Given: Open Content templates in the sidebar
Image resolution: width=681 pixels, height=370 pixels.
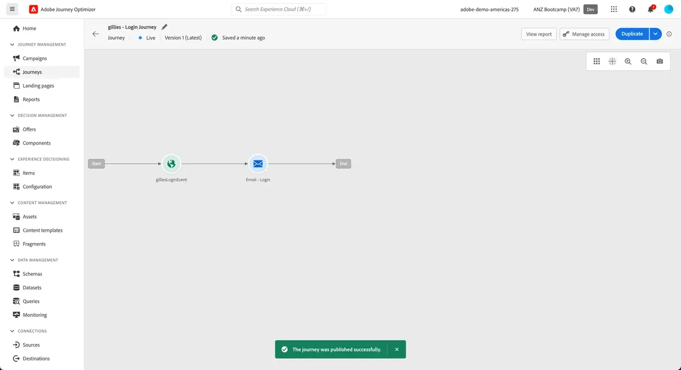Looking at the screenshot, I should coord(41,230).
